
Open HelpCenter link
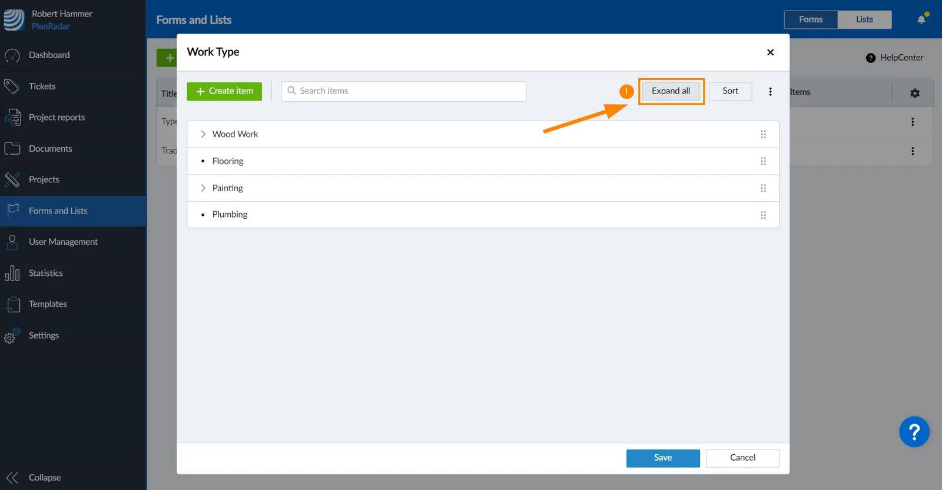894,58
